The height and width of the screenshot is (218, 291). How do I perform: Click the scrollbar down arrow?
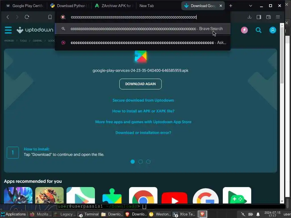[282, 201]
